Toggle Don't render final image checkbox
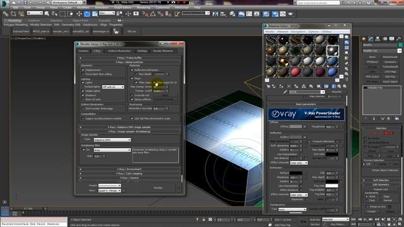404x227 pixels. [x=83, y=108]
